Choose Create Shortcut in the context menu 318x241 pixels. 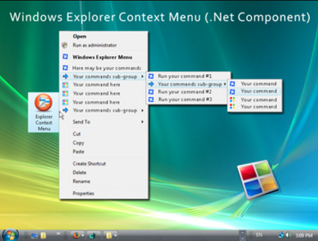[89, 164]
